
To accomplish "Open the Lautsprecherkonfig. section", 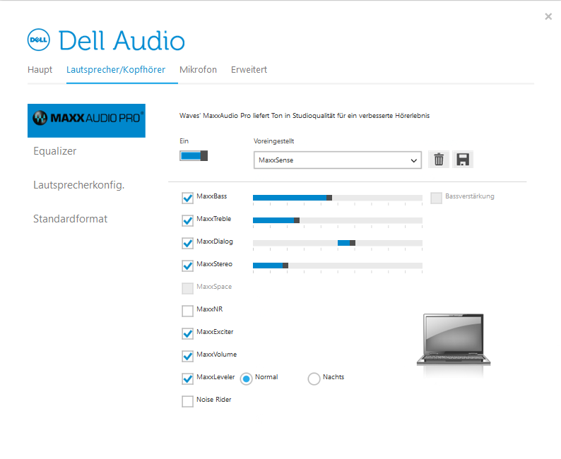I will (78, 185).
